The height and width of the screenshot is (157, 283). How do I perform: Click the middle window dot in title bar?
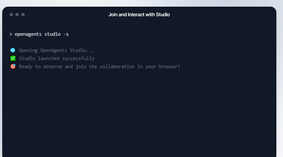(17, 15)
